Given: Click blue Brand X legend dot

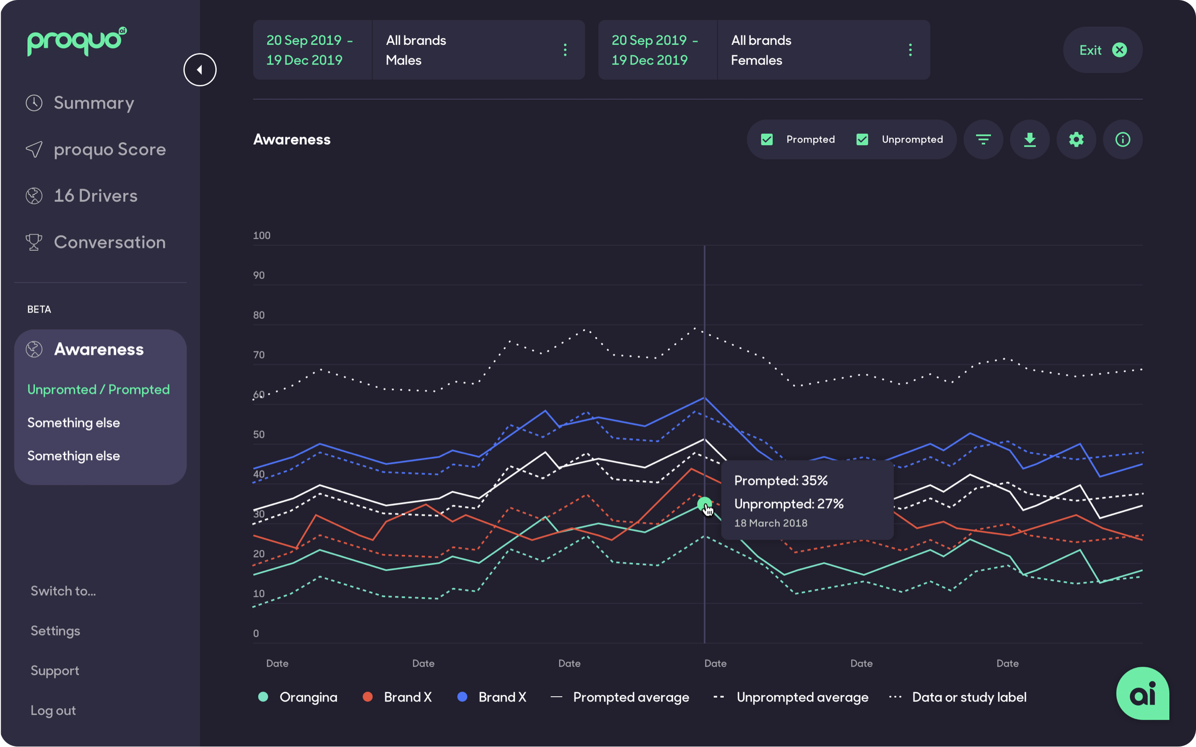Looking at the screenshot, I should [462, 697].
